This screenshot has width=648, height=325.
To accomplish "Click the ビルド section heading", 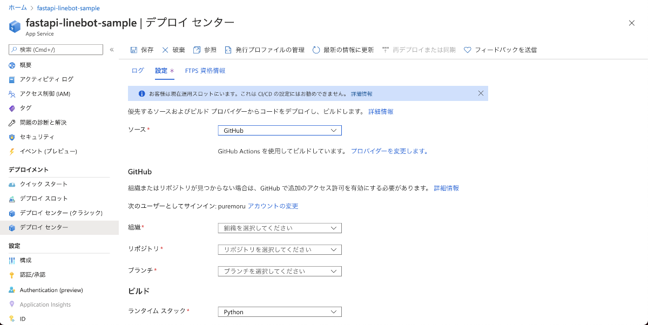I will 139,291.
